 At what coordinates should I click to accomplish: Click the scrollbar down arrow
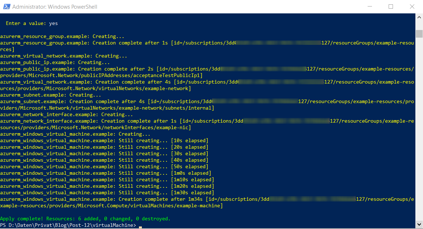419,224
